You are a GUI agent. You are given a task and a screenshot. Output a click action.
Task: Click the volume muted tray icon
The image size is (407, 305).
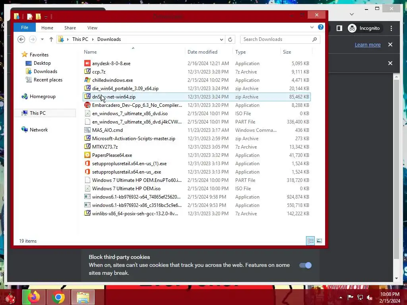[370, 297]
